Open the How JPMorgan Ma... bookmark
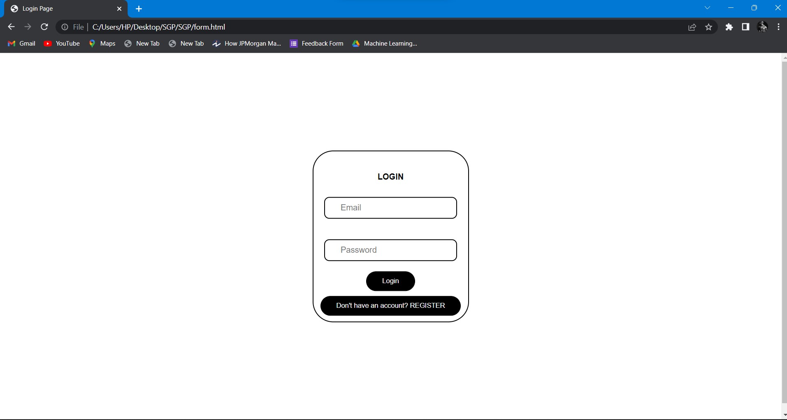 pos(247,44)
